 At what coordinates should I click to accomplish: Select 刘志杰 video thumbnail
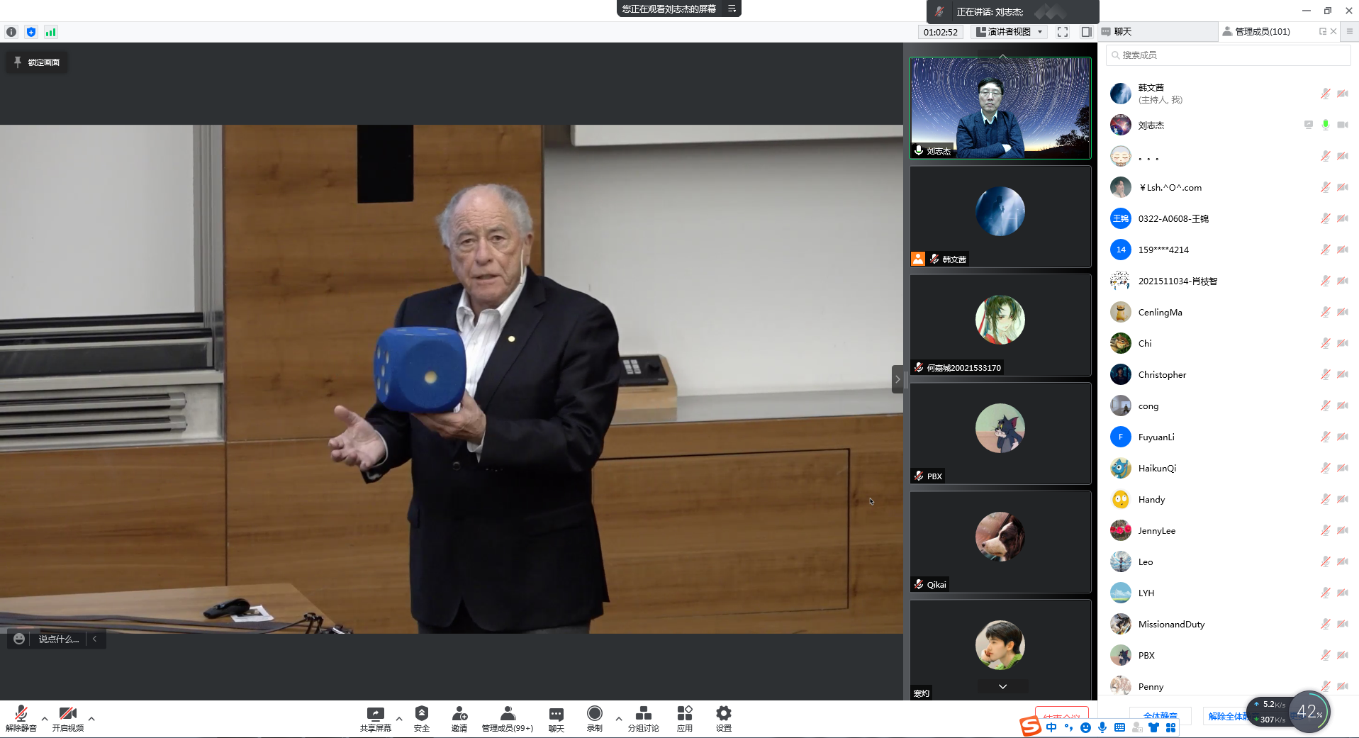pos(1000,108)
